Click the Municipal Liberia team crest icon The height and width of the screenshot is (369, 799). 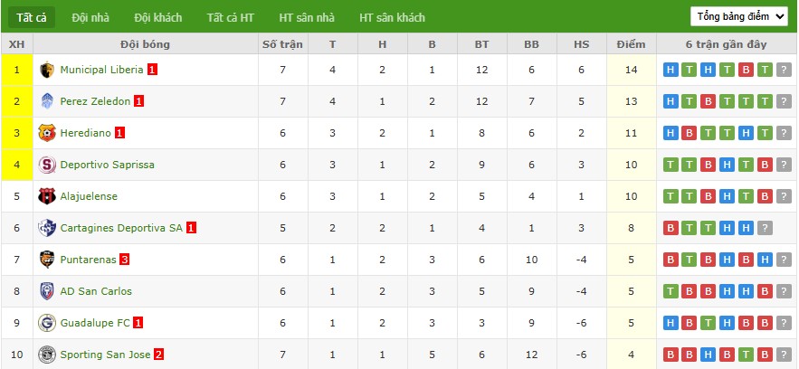click(47, 70)
